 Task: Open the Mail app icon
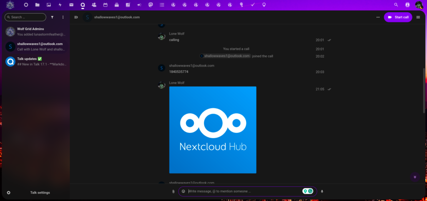pyautogui.click(x=71, y=5)
